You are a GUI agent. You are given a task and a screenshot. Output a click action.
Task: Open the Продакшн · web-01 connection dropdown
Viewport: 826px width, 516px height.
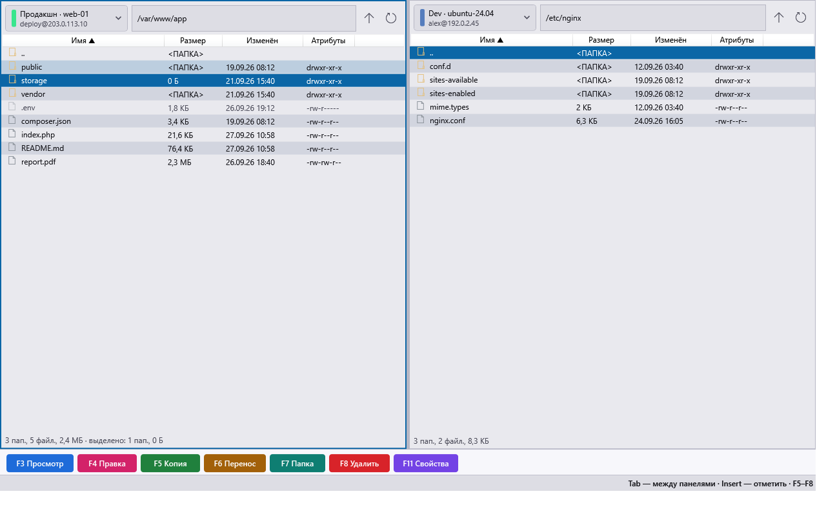point(66,18)
